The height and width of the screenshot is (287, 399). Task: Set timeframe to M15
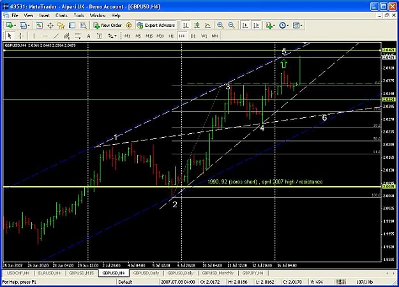[x=149, y=36]
